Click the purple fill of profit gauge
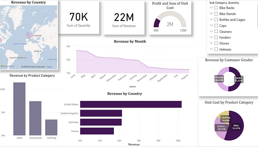Image resolution: width=258 pixels, height=147 pixels. tap(157, 23)
